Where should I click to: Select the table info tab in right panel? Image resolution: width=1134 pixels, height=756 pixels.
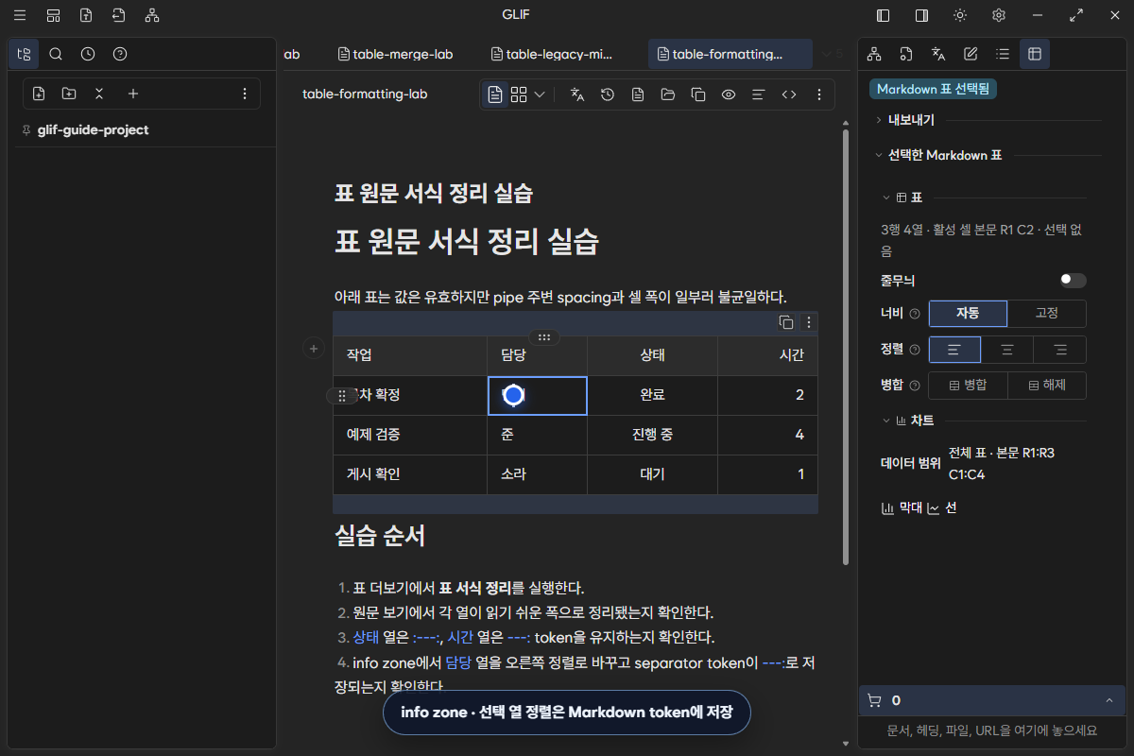(x=1035, y=54)
